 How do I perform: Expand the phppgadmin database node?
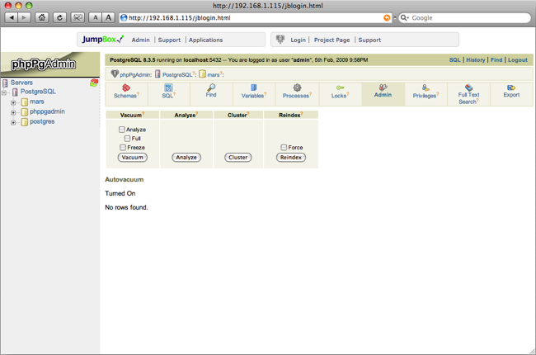pyautogui.click(x=13, y=112)
